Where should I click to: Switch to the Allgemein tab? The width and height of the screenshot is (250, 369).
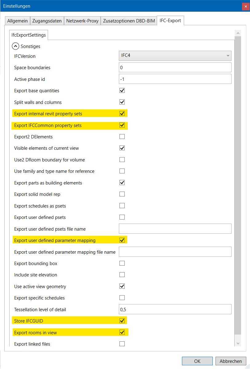[x=17, y=21]
